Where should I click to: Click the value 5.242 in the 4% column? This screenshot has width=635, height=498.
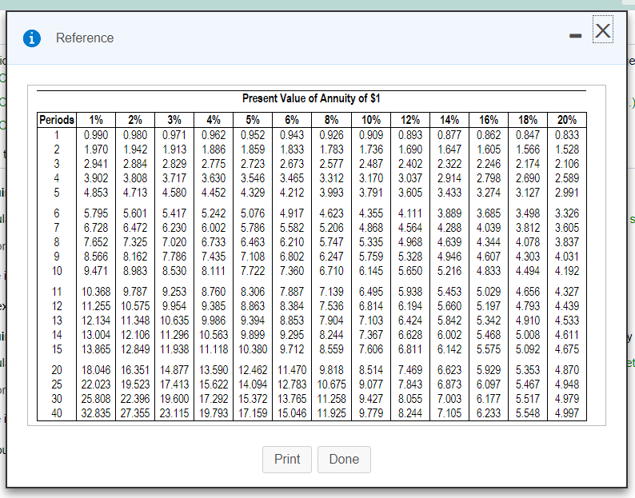coord(214,213)
